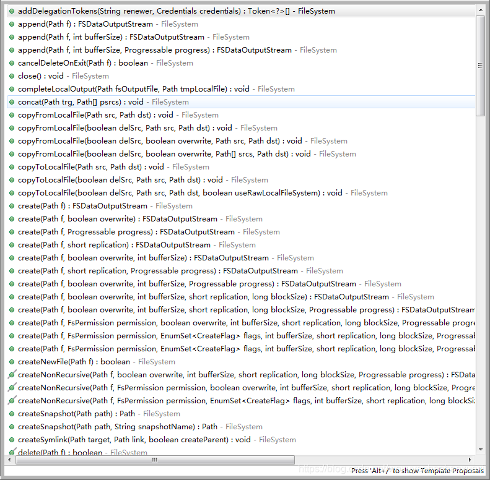Pick create(Path f, boolean overwrite, int bufferSize) : FSDataOutputStream
490x480 pixels.
[x=240, y=258]
